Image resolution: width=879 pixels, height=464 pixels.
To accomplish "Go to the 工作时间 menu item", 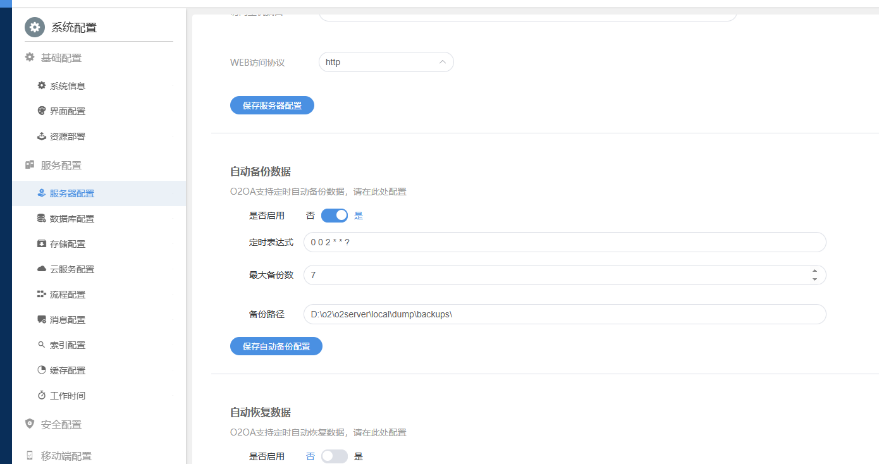I will 99,396.
